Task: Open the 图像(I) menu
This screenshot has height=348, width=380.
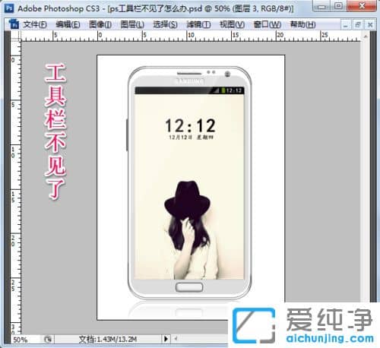Action: tap(100, 24)
